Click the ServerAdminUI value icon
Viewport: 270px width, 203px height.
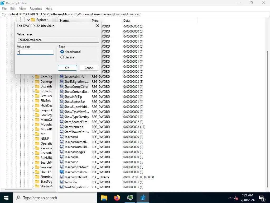(62, 76)
